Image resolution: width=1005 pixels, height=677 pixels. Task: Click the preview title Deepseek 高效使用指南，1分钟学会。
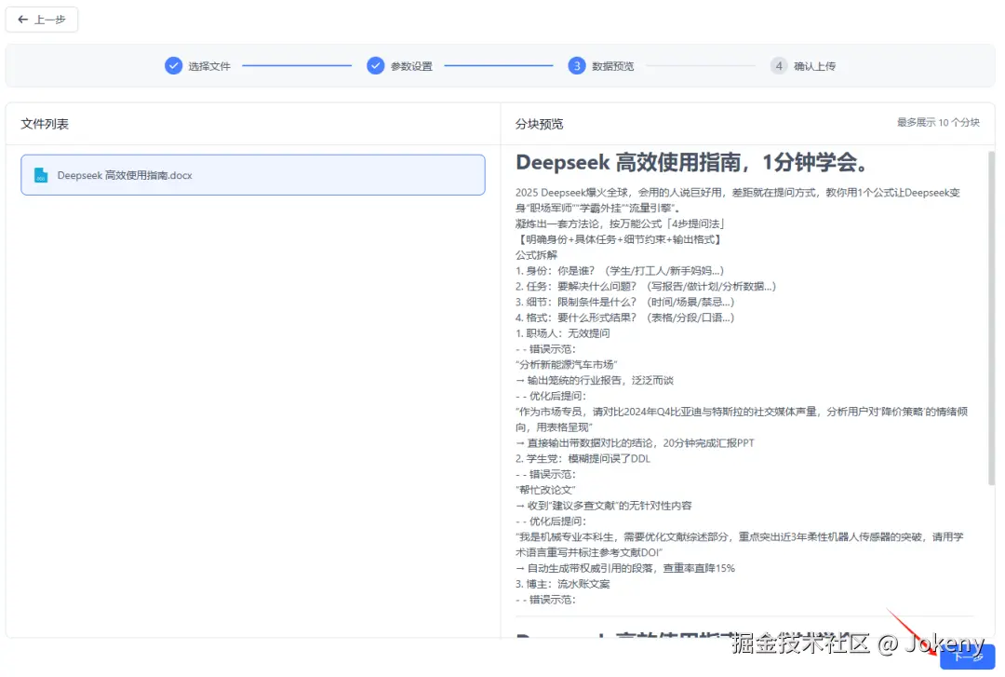[x=692, y=162]
